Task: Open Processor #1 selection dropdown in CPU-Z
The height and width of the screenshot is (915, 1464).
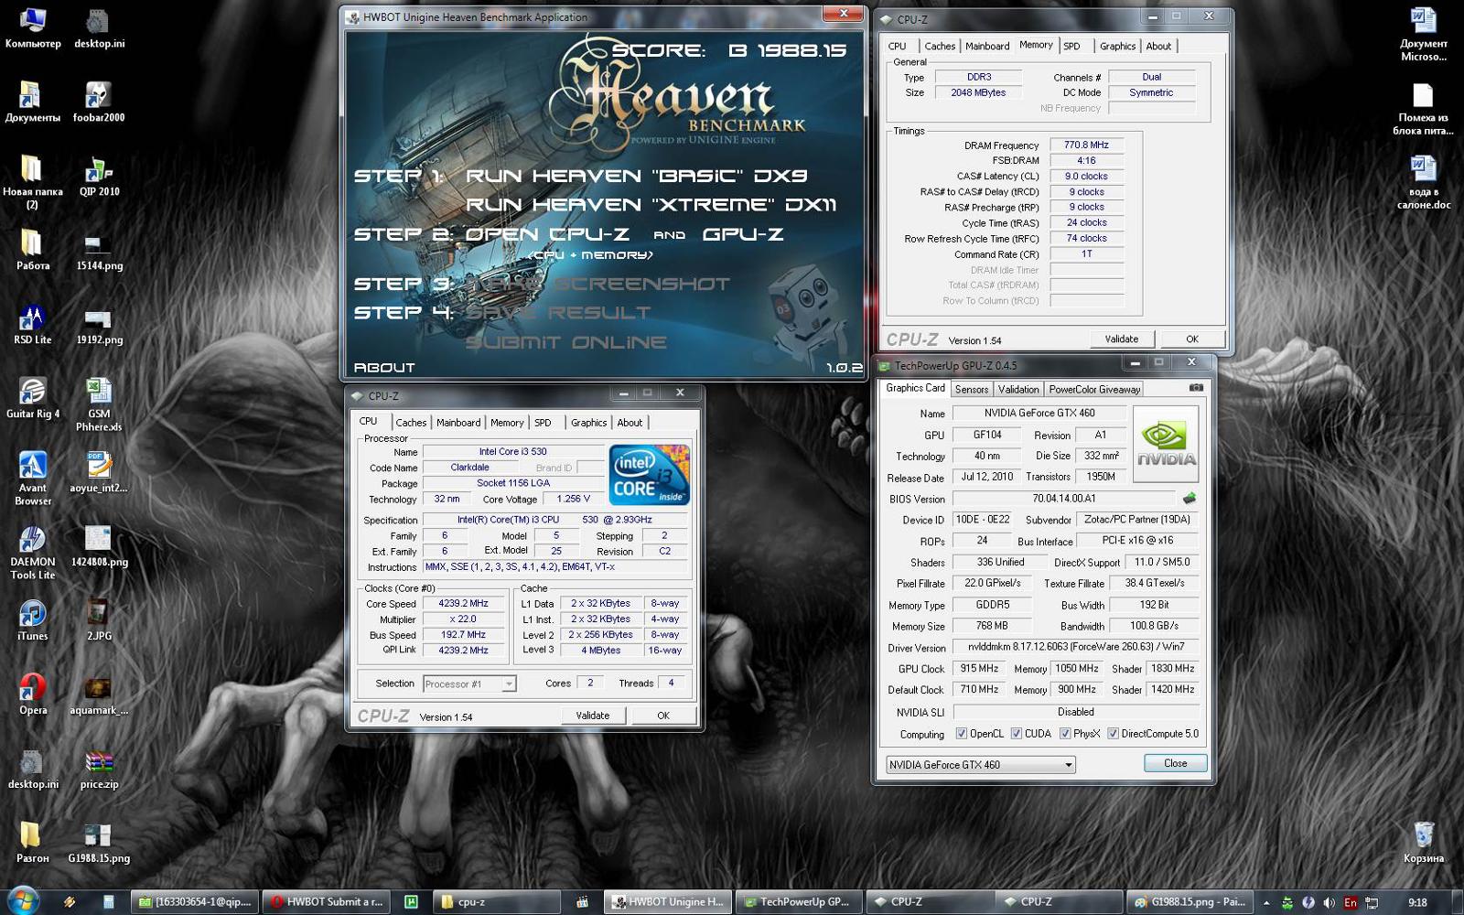Action: pyautogui.click(x=469, y=684)
